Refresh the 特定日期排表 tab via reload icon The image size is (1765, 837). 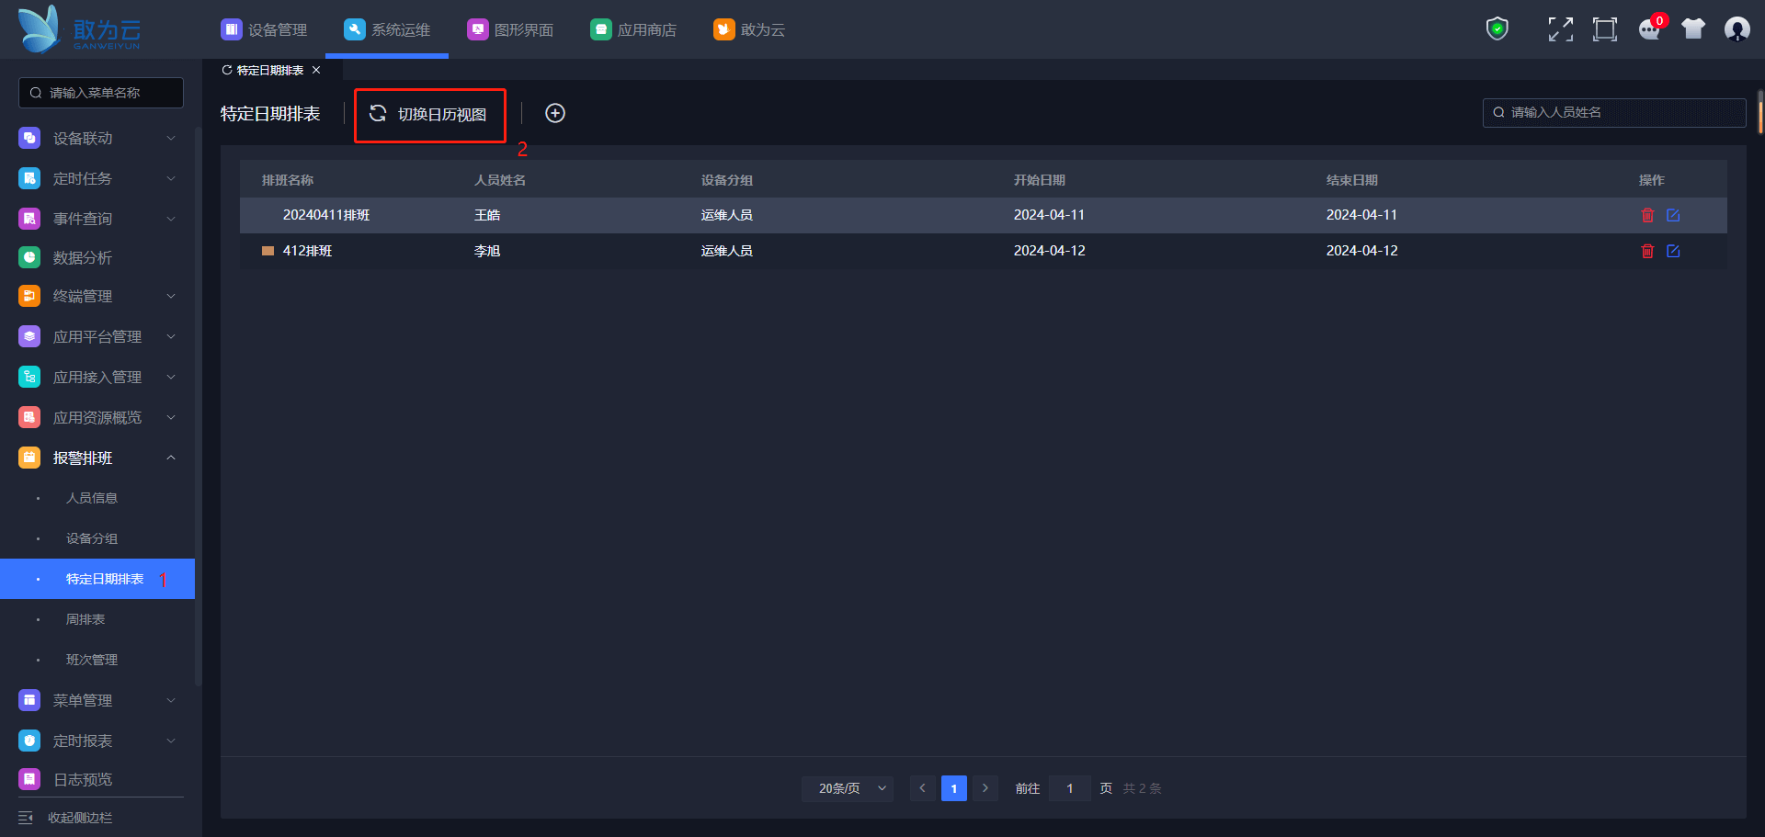[227, 70]
